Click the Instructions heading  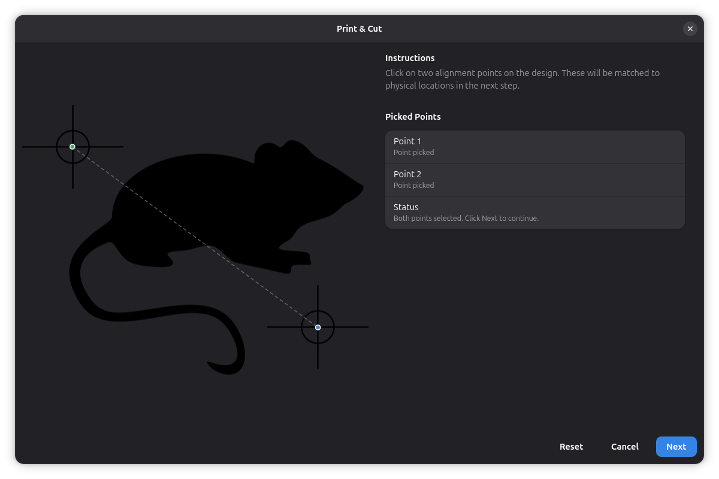tap(410, 58)
